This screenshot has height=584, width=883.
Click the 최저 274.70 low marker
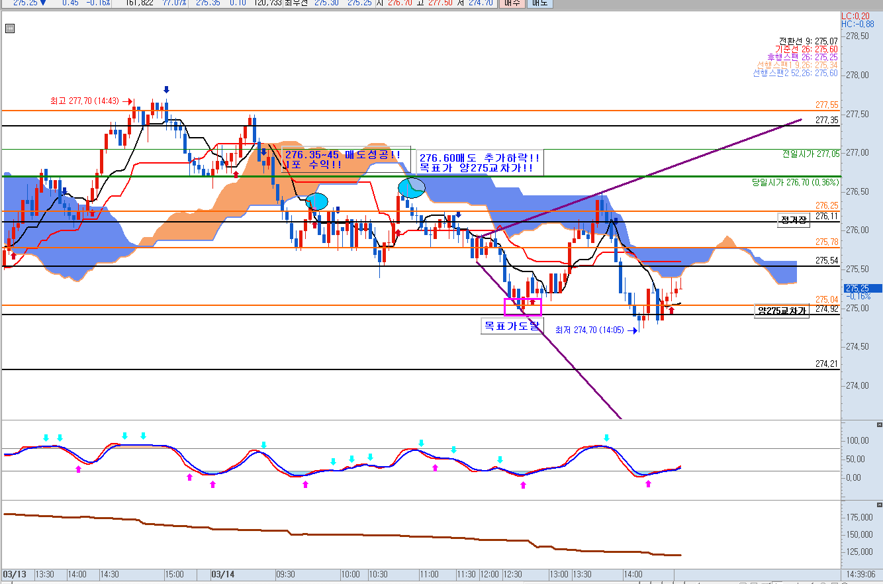(x=589, y=330)
